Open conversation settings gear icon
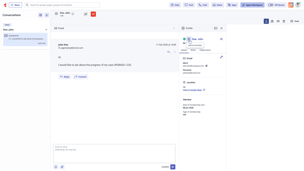Viewport: 304px width, 171px height. tap(40, 15)
